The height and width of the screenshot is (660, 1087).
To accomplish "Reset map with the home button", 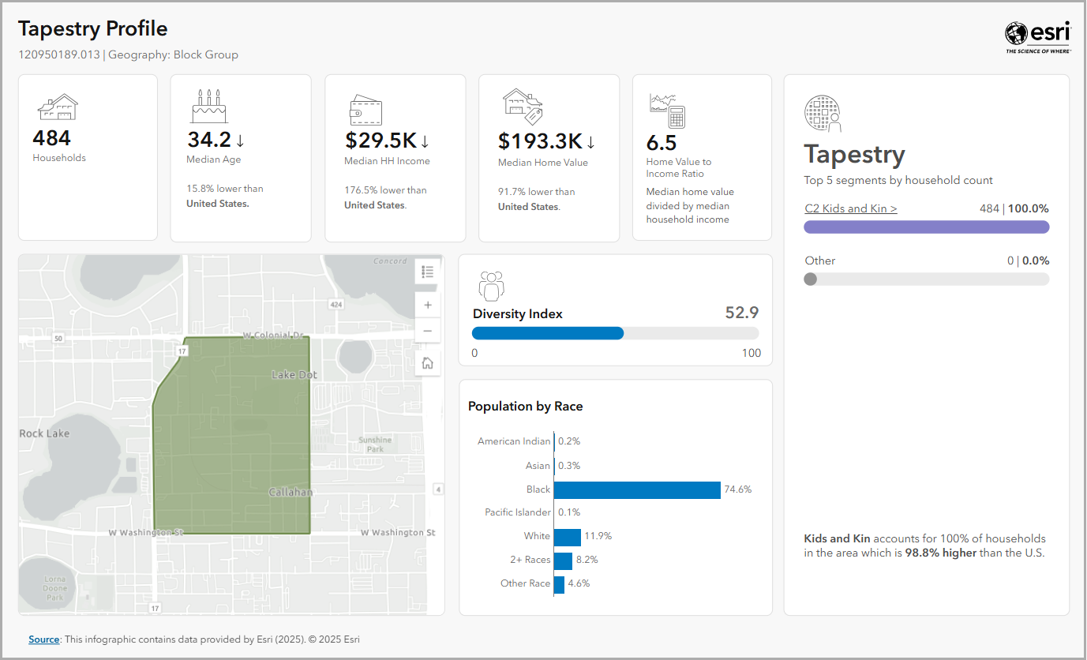I will point(428,363).
